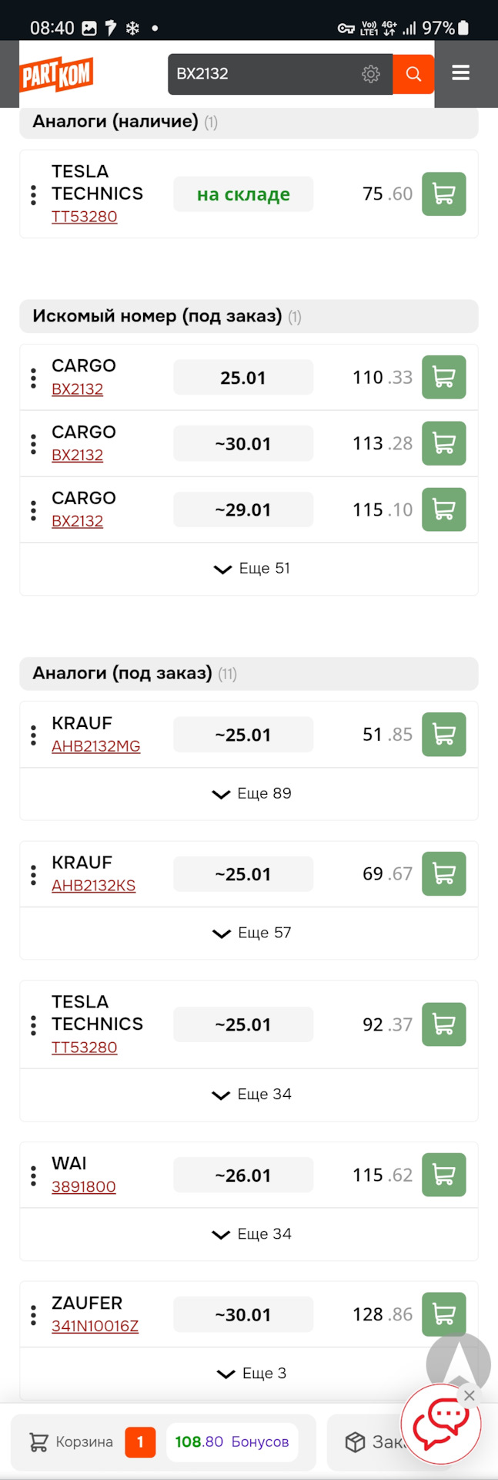Open the support chat bubble

click(x=441, y=1422)
